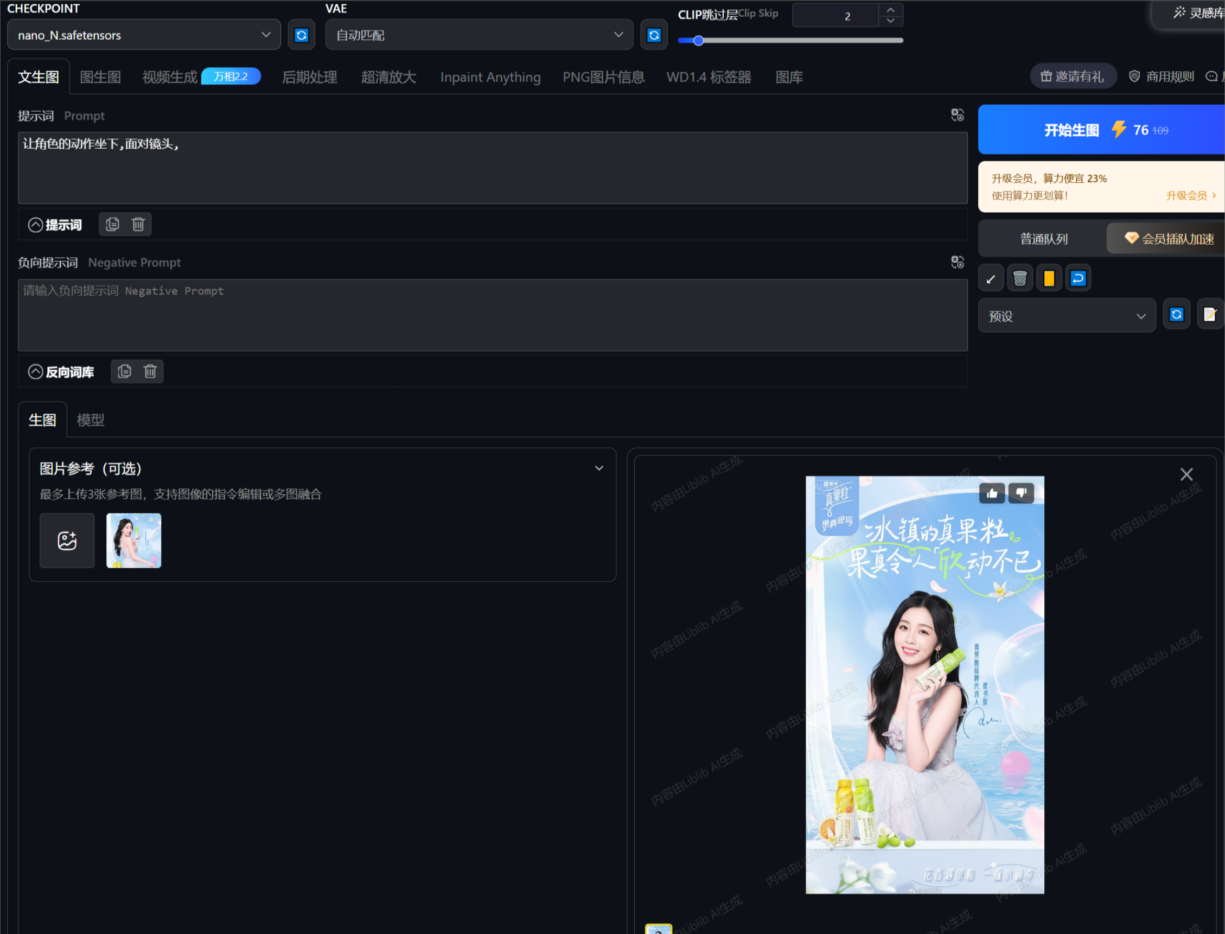The image size is (1225, 934).
Task: Open the 模型 sub-tab
Action: [90, 420]
